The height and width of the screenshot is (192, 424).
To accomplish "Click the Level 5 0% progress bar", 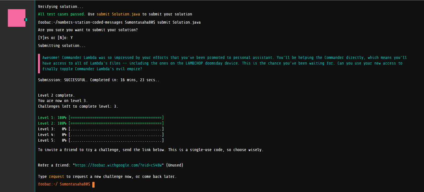I will [x=116, y=140].
